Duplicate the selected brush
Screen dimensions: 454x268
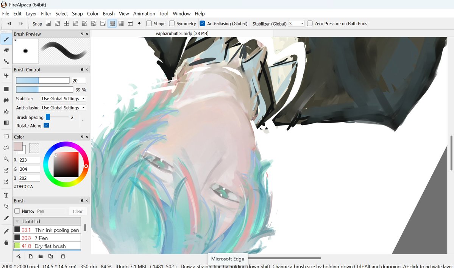(51, 256)
